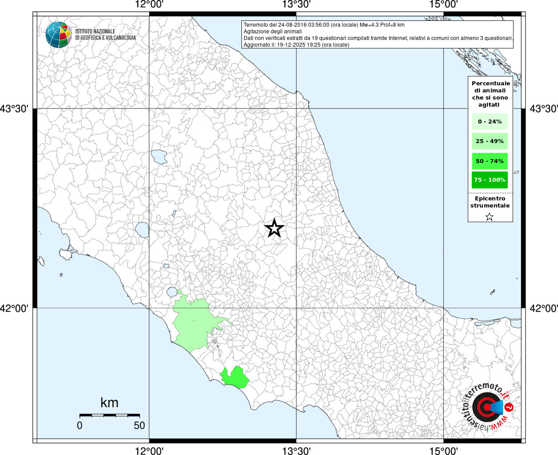The image size is (558, 455).
Task: Click the 13°30' longitude label at the top
Action: 296,4
